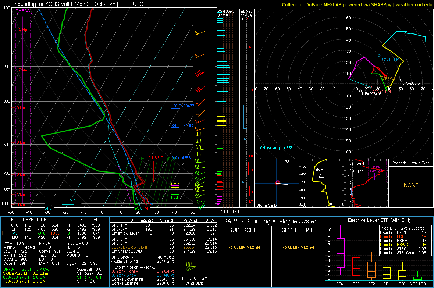The height and width of the screenshot is (288, 434).
Task: Click the SARS Sounding Analogue System header
Action: coord(271,221)
